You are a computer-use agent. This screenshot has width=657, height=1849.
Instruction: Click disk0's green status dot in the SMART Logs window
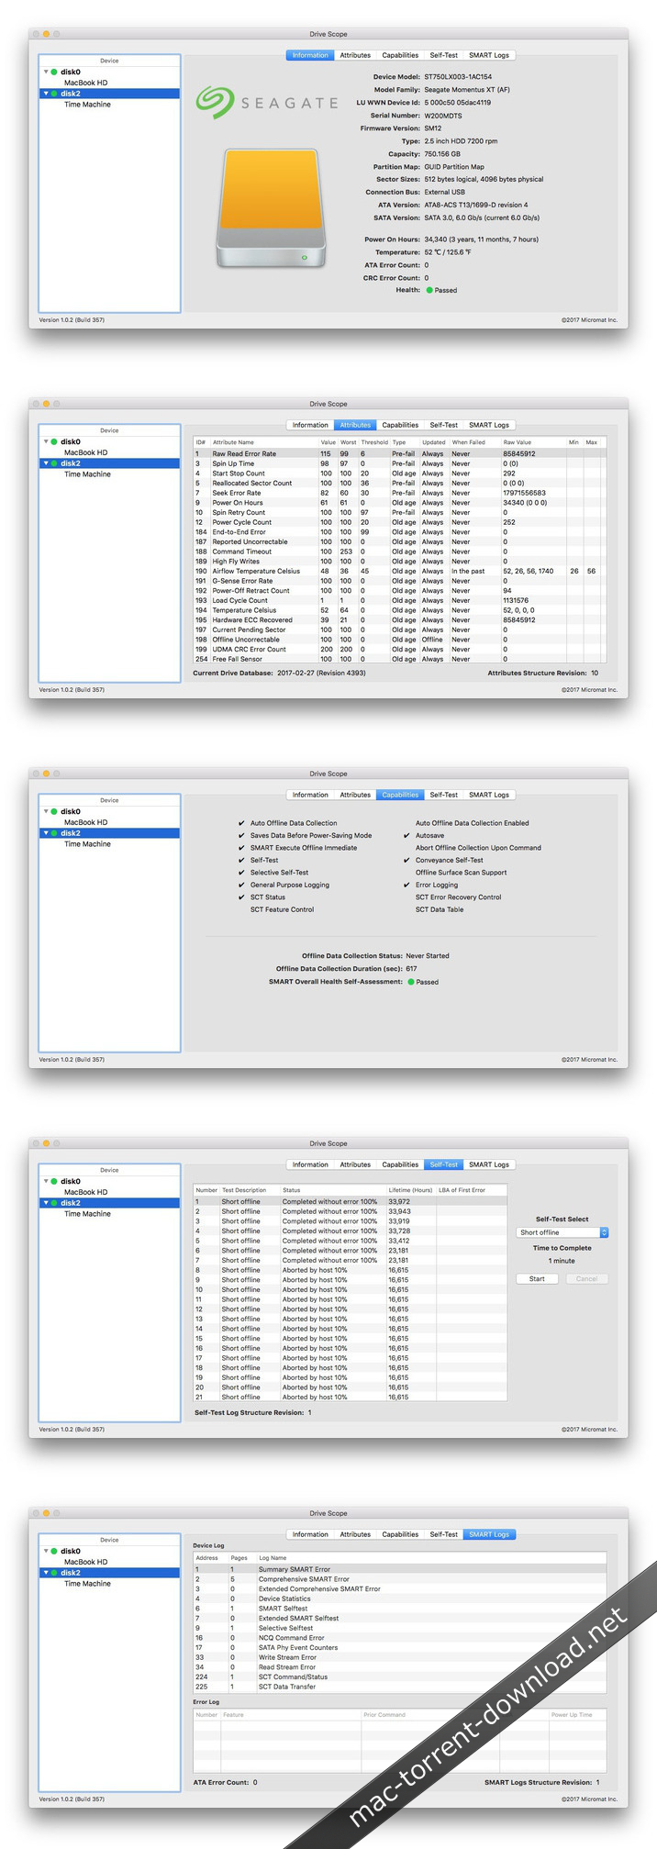pyautogui.click(x=54, y=1551)
